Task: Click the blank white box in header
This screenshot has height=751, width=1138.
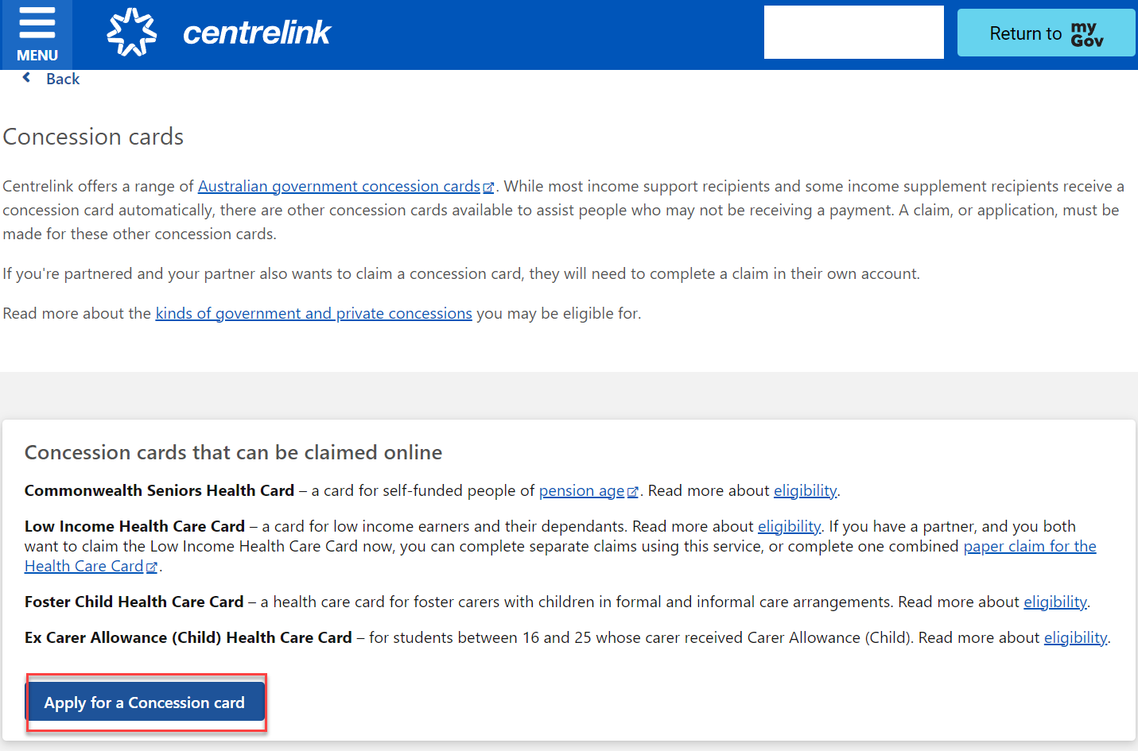Action: tap(853, 33)
